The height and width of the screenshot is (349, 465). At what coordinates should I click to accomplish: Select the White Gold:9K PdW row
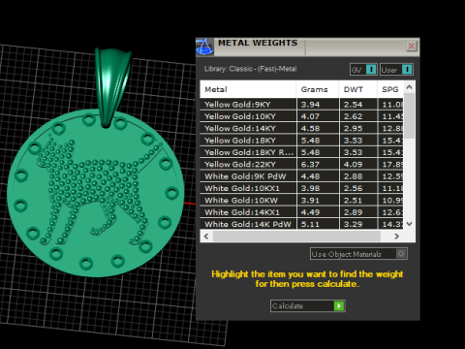tap(301, 176)
